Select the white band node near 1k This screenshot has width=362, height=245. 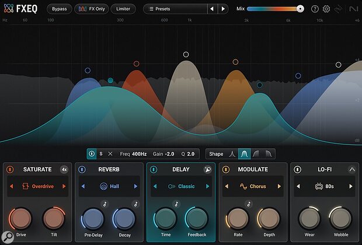point(186,55)
